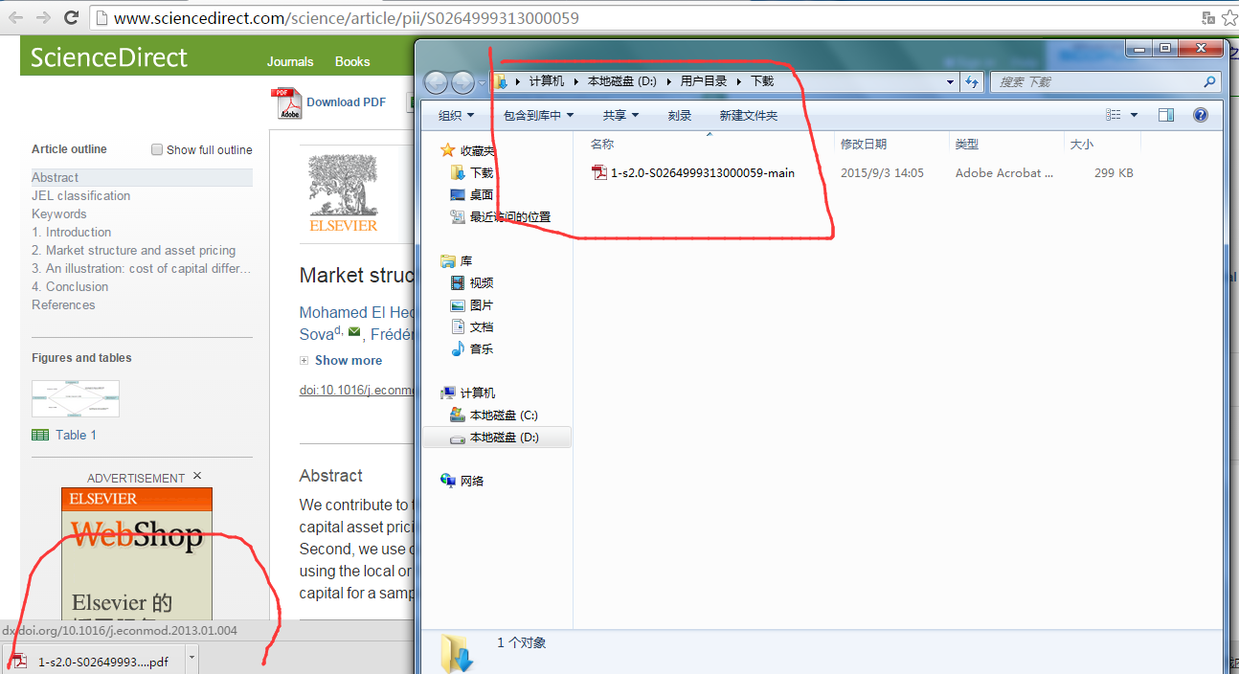
Task: Open the 共享 dropdown in Explorer
Action: coord(620,115)
